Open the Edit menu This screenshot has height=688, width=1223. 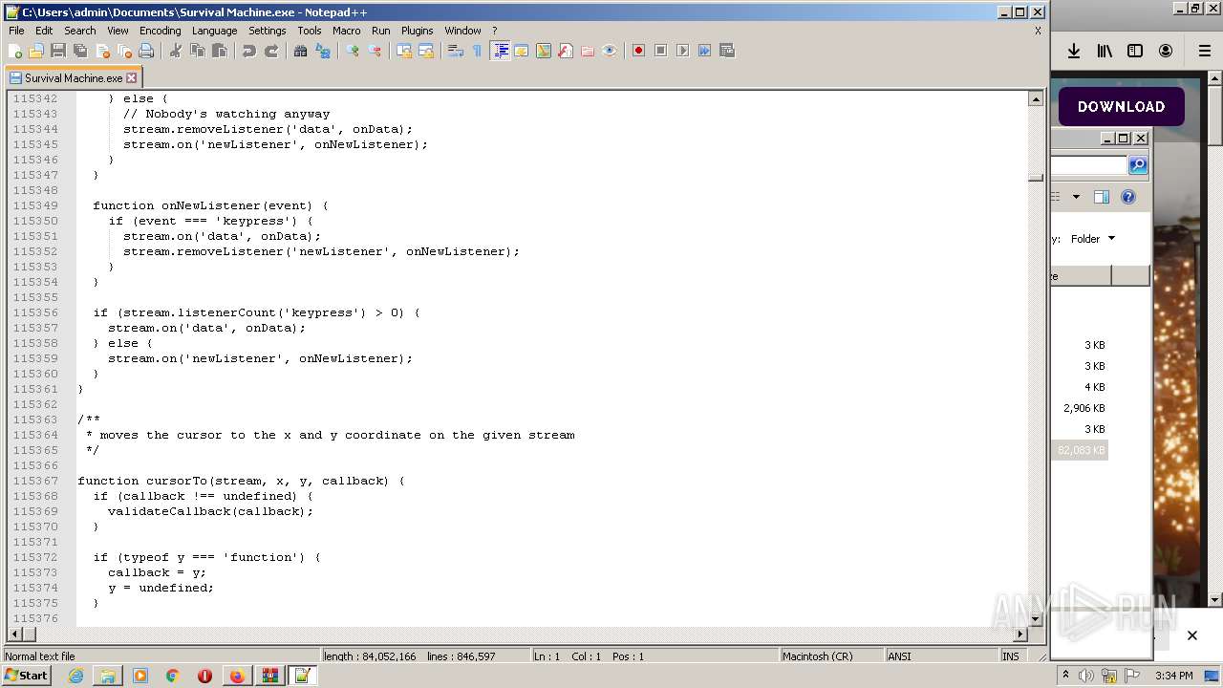(x=44, y=31)
